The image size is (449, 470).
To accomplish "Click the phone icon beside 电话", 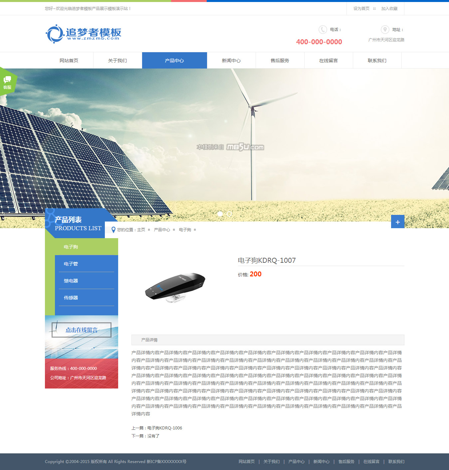I will coord(323,30).
